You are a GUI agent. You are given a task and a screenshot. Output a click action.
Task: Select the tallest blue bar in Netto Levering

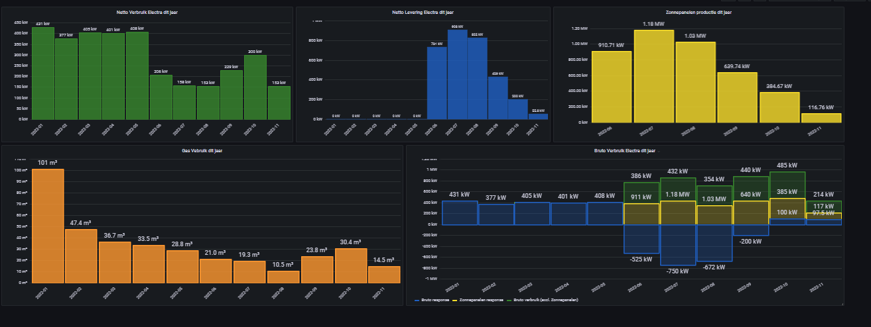pyautogui.click(x=457, y=75)
